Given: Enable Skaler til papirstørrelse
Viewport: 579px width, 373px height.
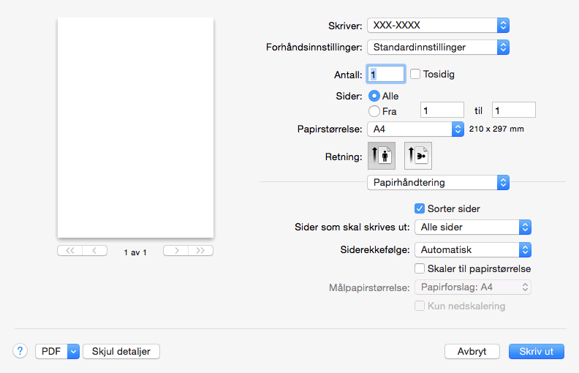Looking at the screenshot, I should [x=420, y=268].
